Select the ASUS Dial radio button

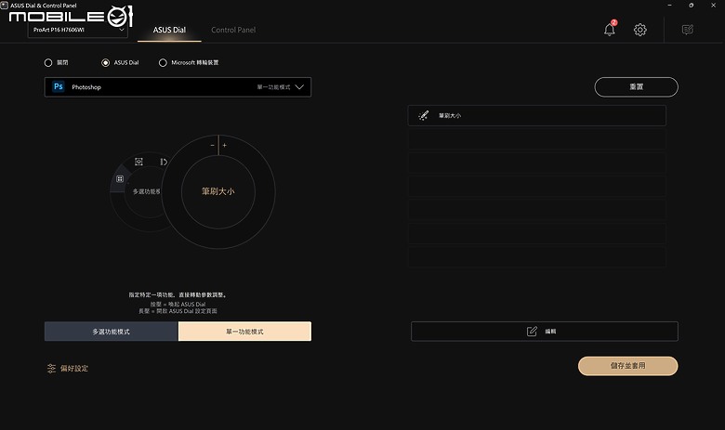(x=105, y=62)
